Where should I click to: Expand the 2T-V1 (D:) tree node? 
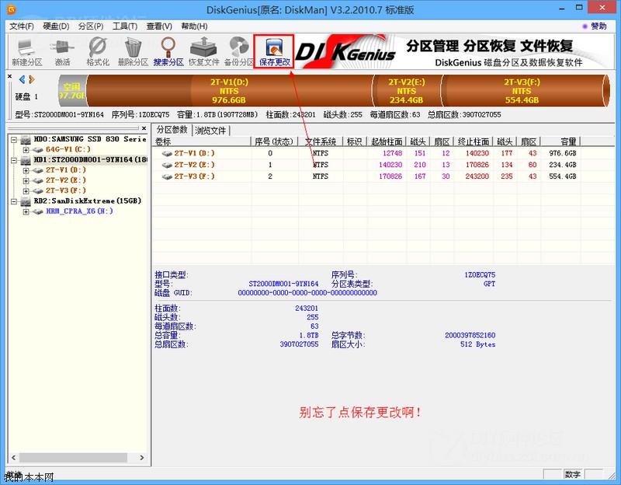26,170
